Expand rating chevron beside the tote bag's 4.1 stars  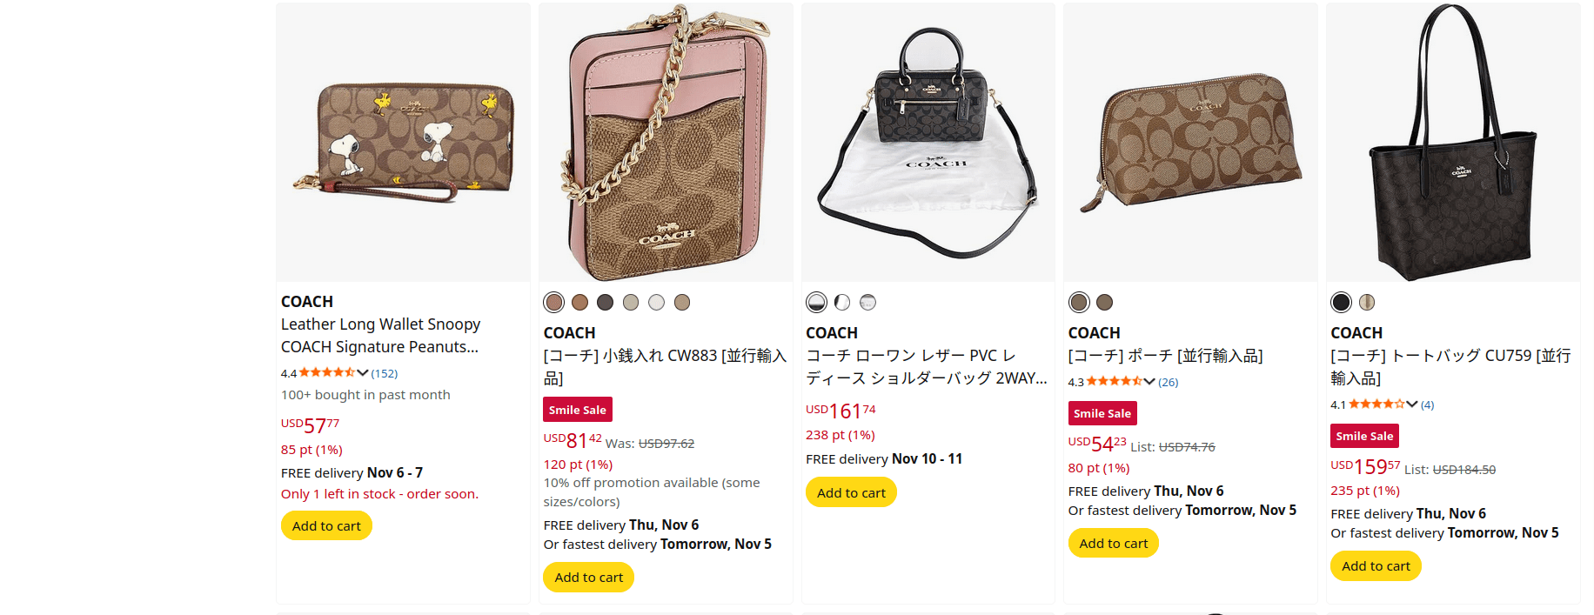1412,404
